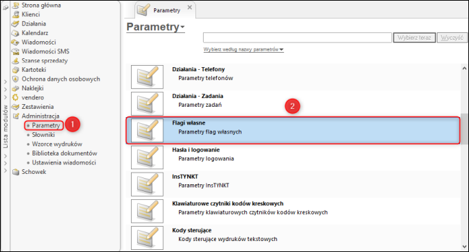Screen dimensions: 469x252
Task: Click the Kalendarz module icon
Action: click(x=16, y=33)
